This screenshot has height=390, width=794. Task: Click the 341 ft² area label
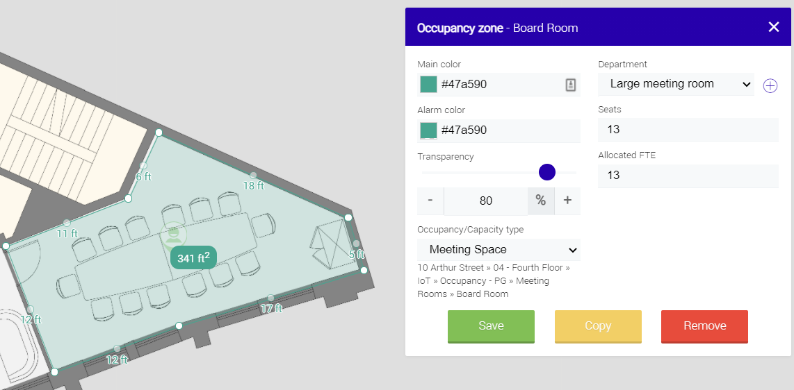(193, 258)
